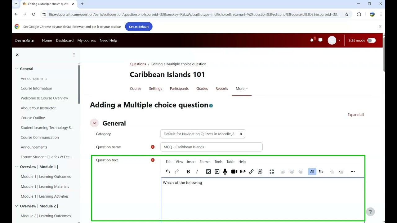Remove the link with the unlink icon

click(260, 172)
